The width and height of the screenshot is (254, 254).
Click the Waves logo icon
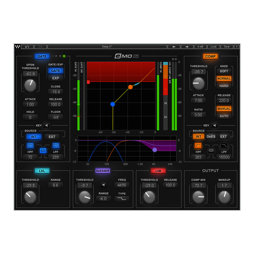tap(18, 47)
